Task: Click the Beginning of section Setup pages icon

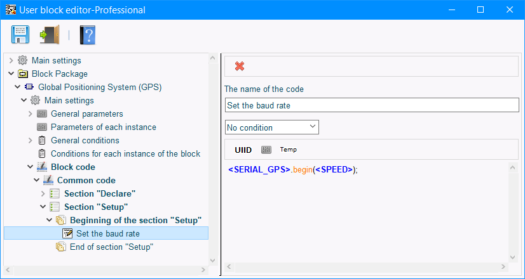Action: tap(61, 220)
